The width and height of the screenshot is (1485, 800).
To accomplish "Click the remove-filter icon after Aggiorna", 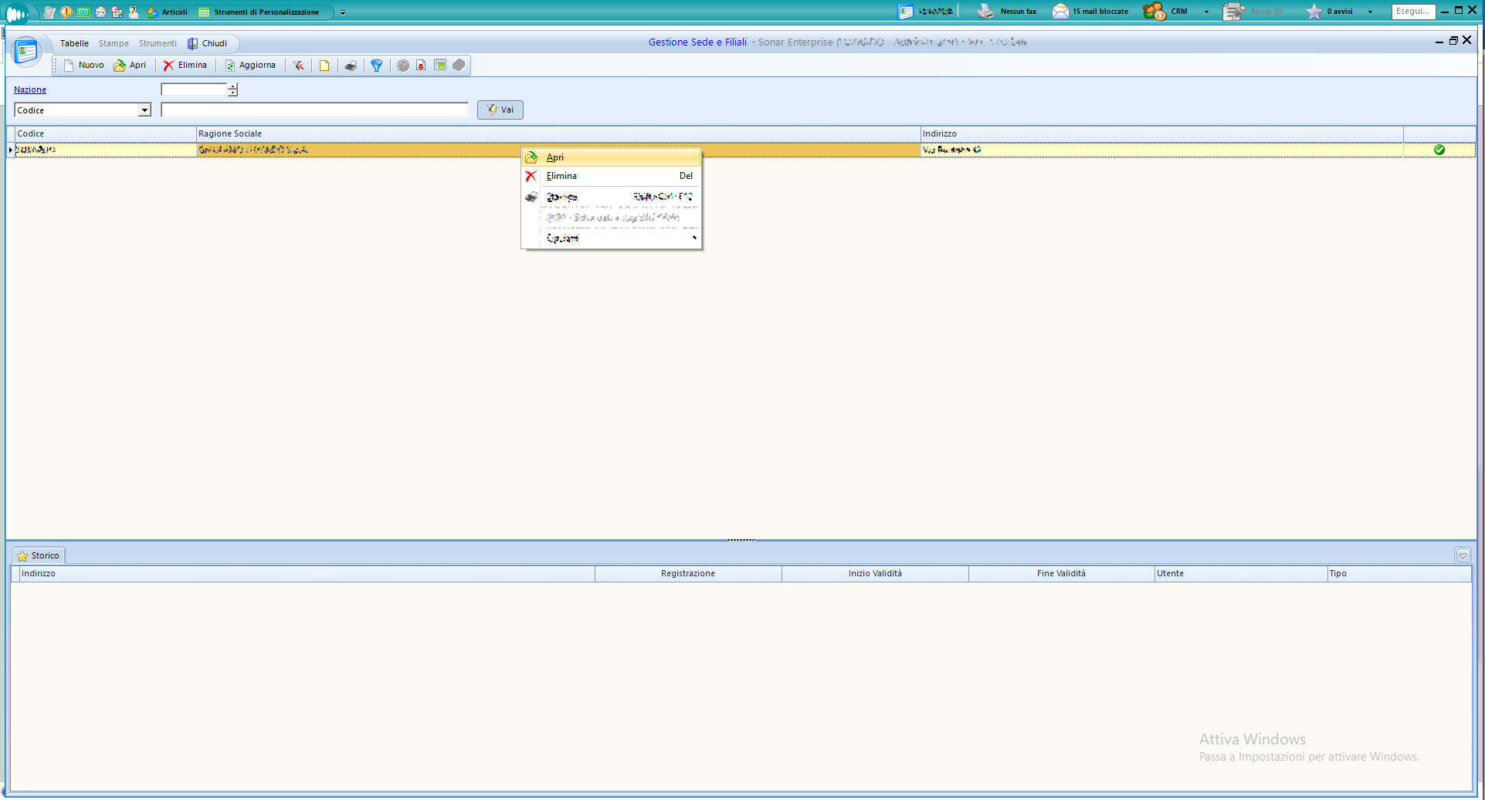I will [x=298, y=66].
